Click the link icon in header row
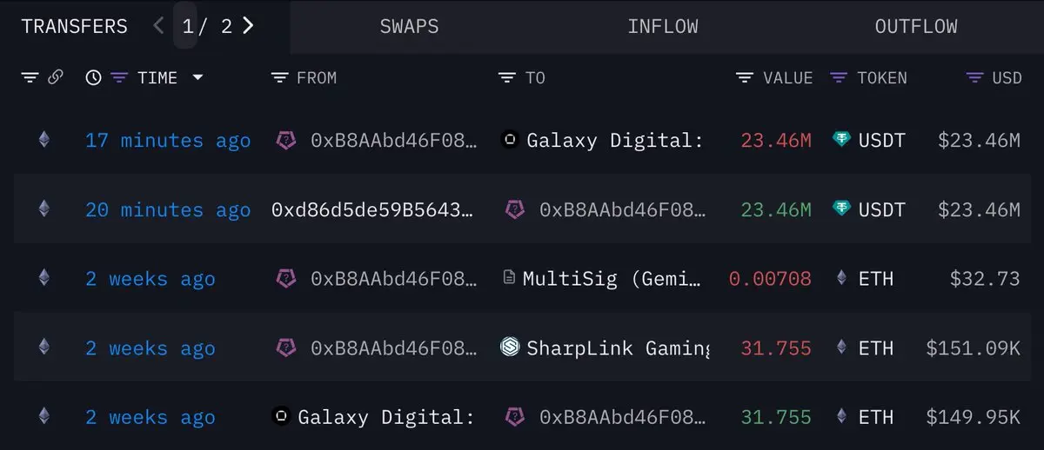This screenshot has height=450, width=1044. click(x=55, y=77)
